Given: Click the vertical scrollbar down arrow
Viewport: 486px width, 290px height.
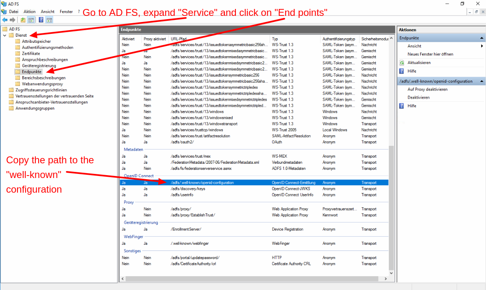Looking at the screenshot, I should click(x=391, y=273).
